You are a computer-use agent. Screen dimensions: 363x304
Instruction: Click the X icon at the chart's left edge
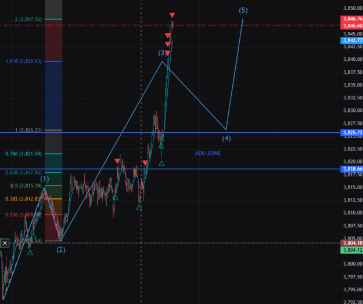pos(5,243)
